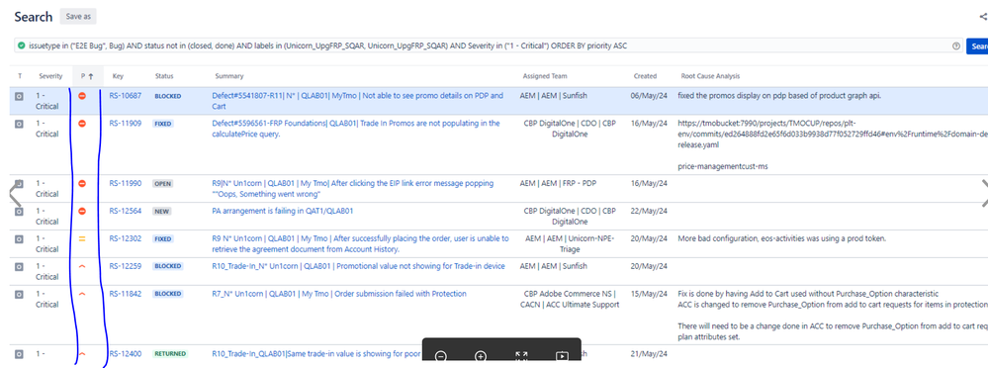
Task: Click the Root Cause Analysis column header
Action: [711, 76]
